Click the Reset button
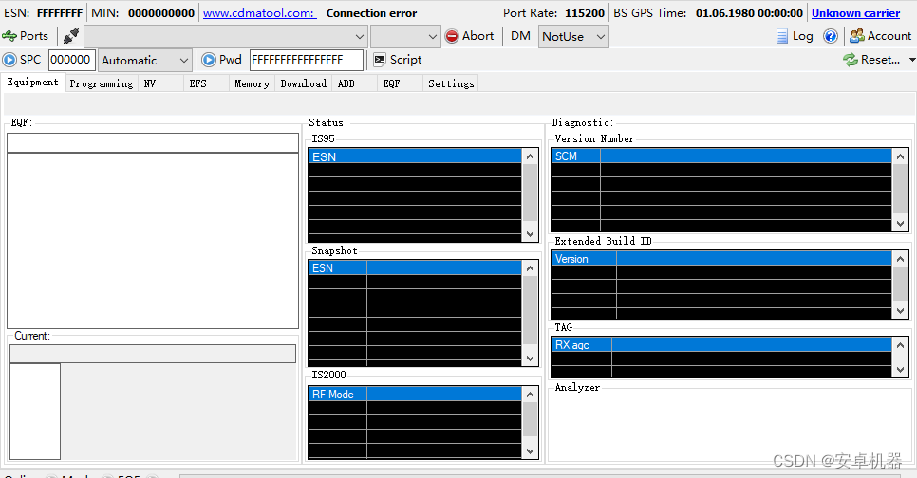The width and height of the screenshot is (917, 478). tap(871, 60)
